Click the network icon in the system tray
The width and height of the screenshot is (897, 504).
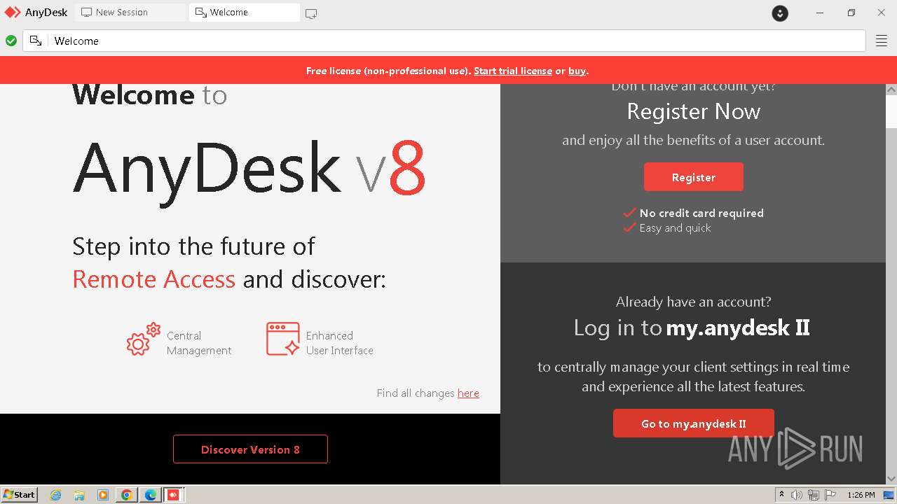pos(814,495)
